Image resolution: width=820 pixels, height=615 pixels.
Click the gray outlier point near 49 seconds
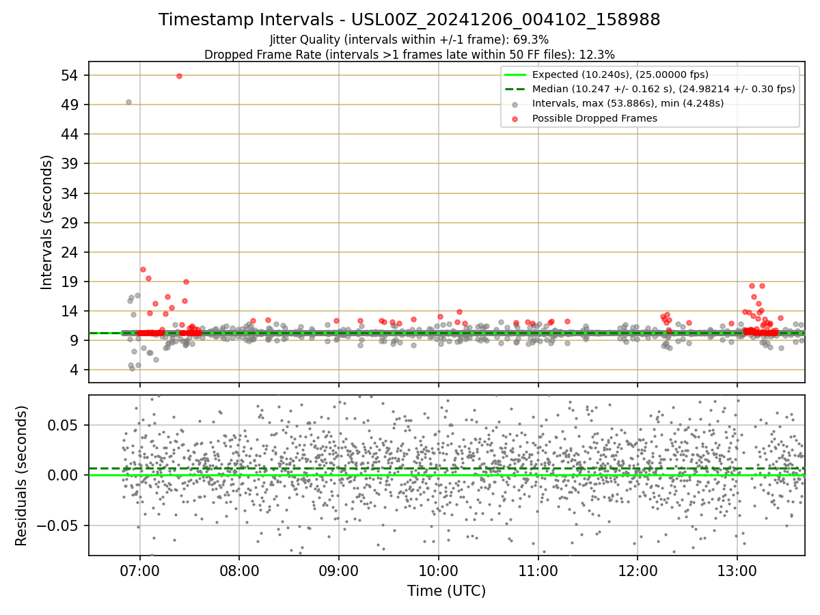coord(128,102)
